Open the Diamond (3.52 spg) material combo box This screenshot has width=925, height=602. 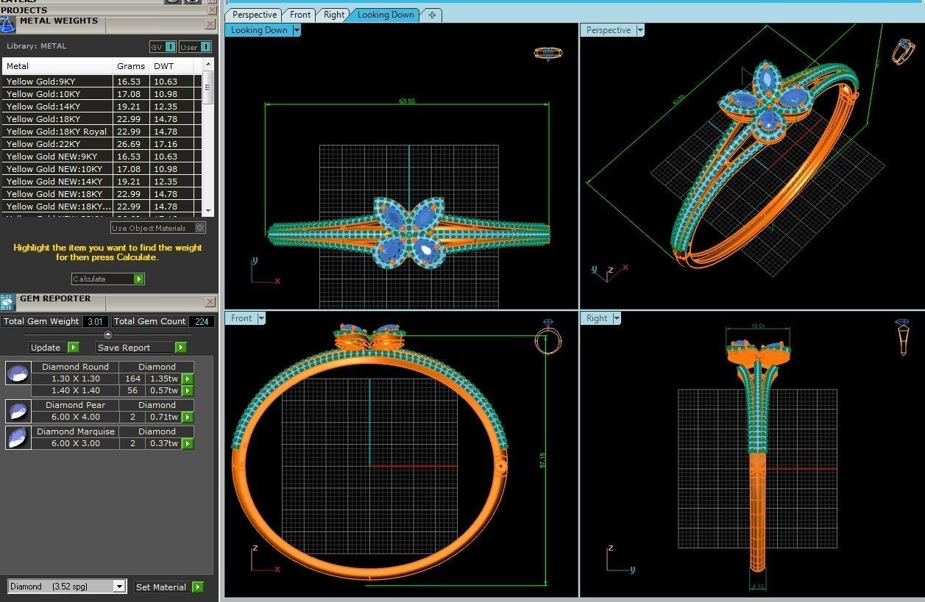click(x=67, y=587)
